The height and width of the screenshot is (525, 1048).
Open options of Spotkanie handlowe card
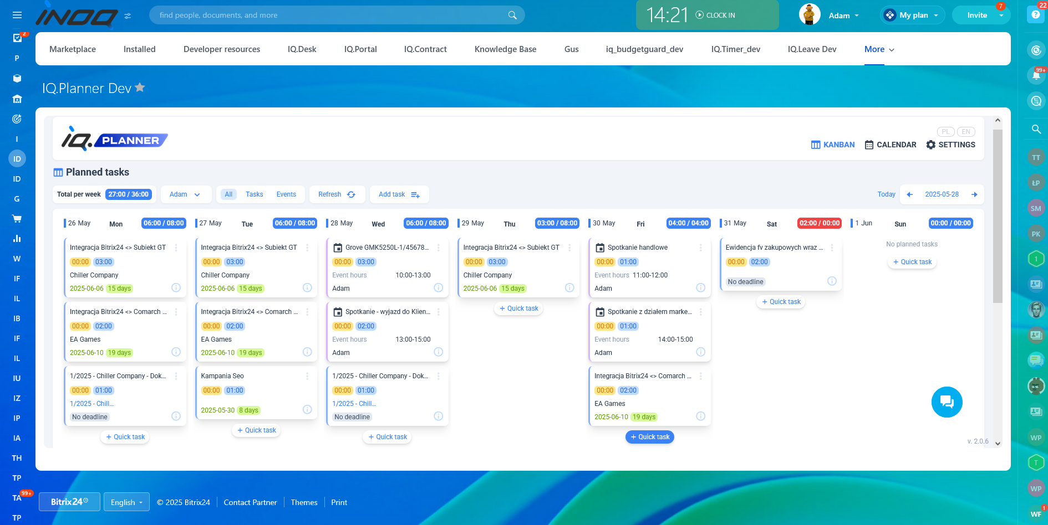(700, 248)
